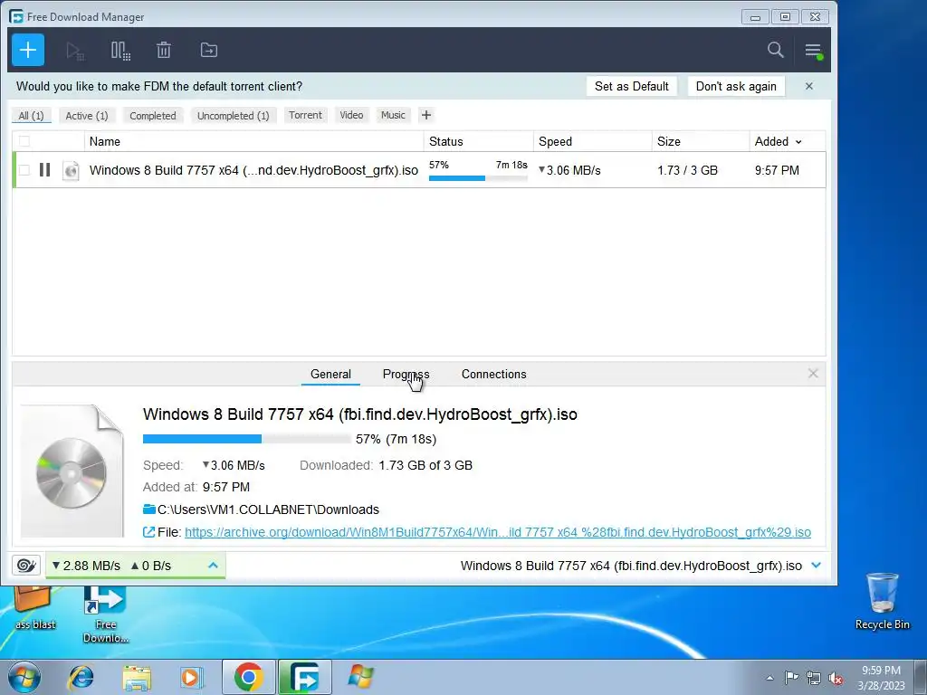The image size is (927, 695).
Task: Select the Uncompleted (1) filter
Action: tap(233, 116)
